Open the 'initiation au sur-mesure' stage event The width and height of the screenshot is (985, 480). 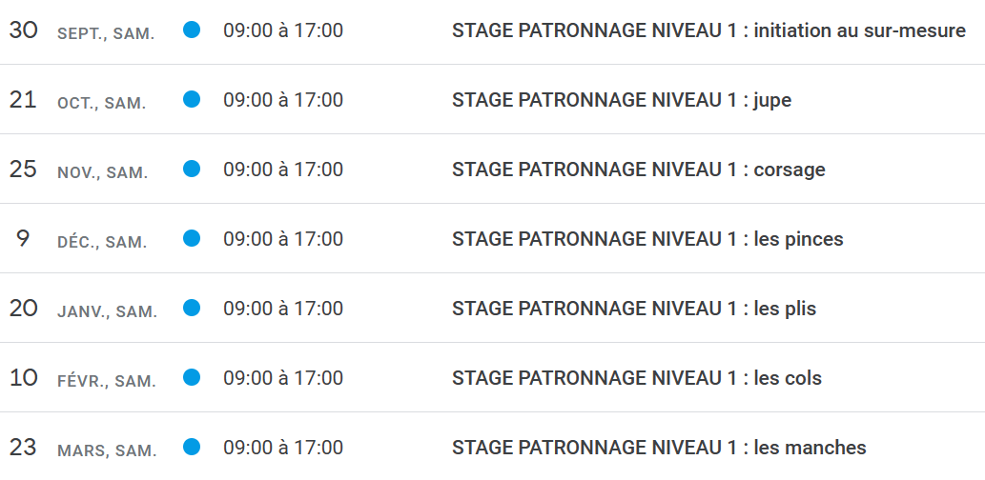[x=708, y=30]
